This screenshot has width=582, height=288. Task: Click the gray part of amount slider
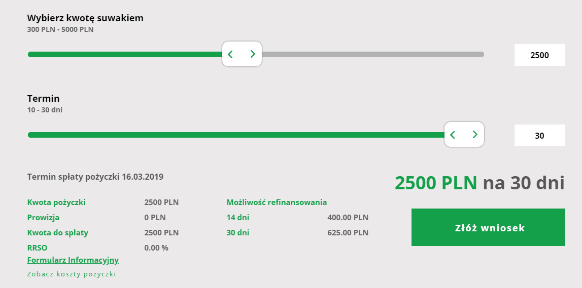pos(372,55)
